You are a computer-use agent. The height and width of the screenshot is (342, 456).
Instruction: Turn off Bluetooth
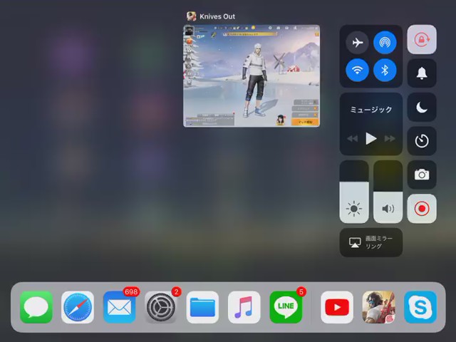385,70
